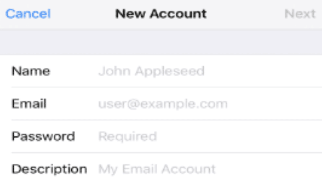Image resolution: width=322 pixels, height=184 pixels.
Task: Click the New Account title text
Action: point(161,14)
